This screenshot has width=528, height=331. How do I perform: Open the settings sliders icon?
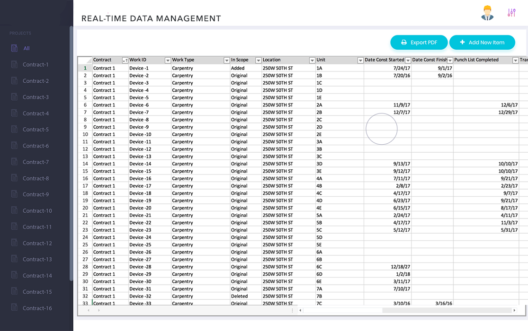point(511,13)
